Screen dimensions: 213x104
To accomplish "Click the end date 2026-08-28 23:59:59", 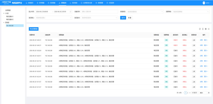I will point(60,12).
